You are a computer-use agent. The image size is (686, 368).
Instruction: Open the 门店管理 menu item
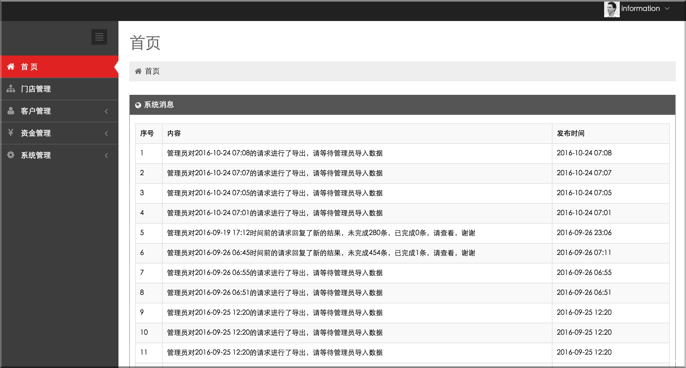pos(36,89)
